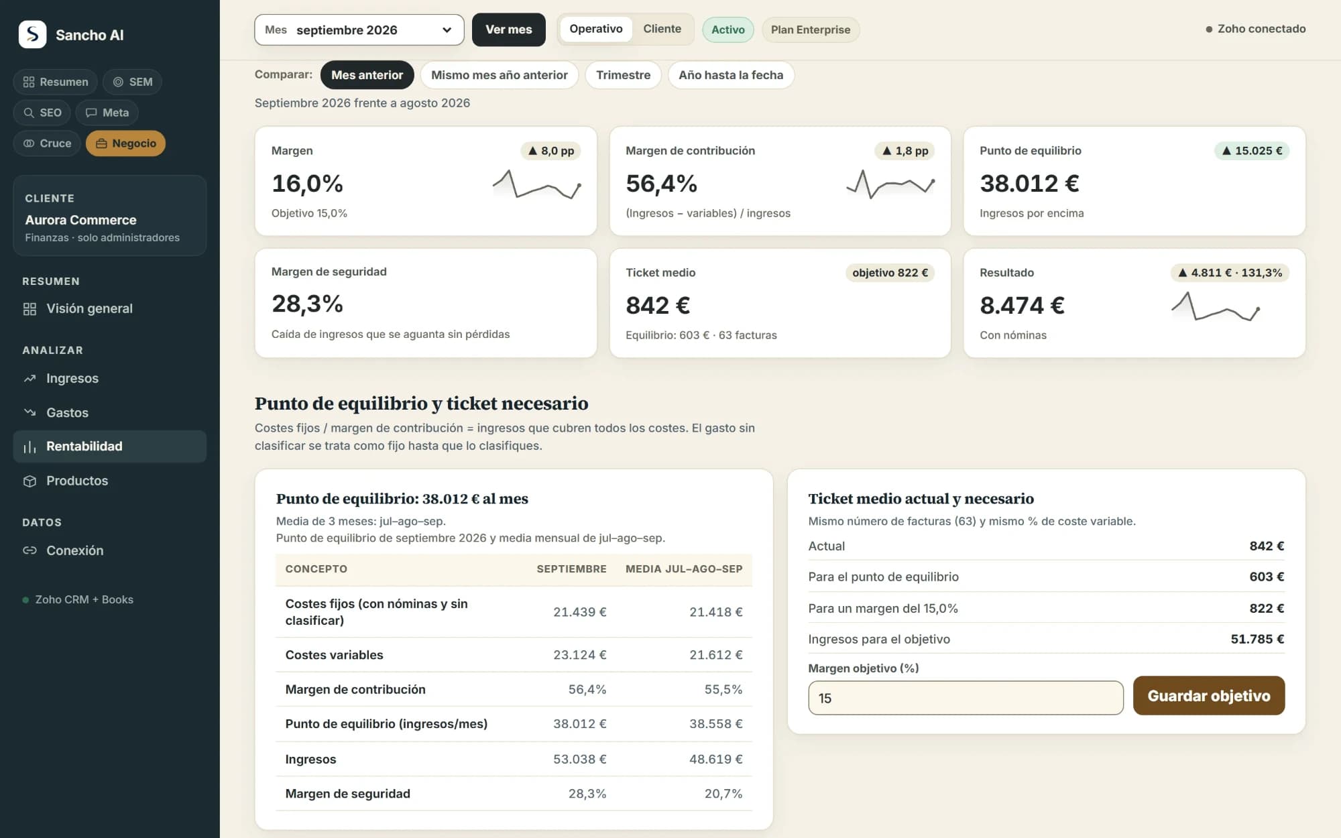This screenshot has width=1341, height=838.
Task: Click the Conexión link icon
Action: 30,550
